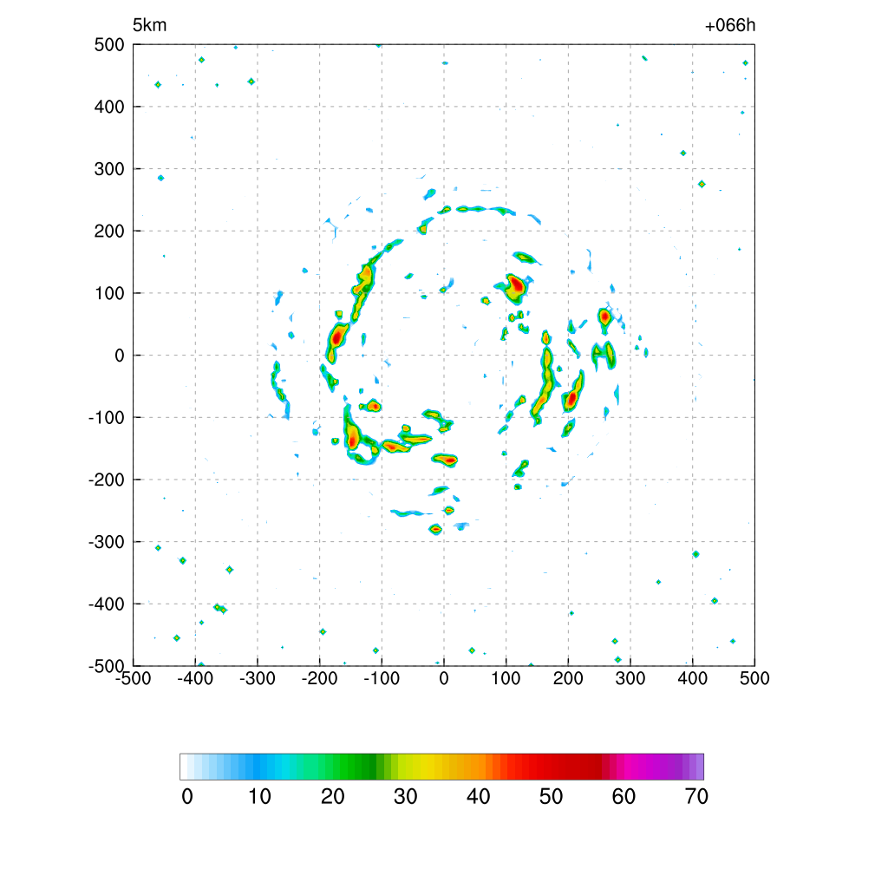This screenshot has height=888, width=888.
Task: Click the y-axis tick label "-100"
Action: pyautogui.click(x=107, y=418)
